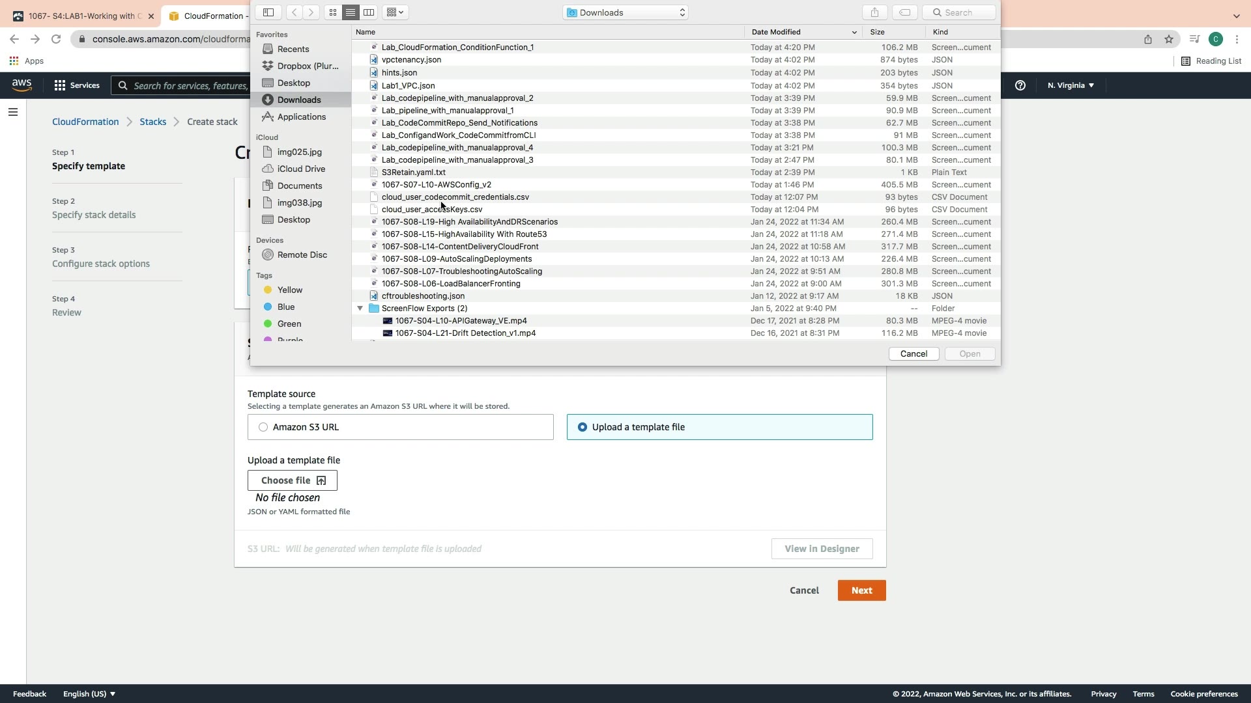Open the Downloads location dropdown
Viewport: 1251px width, 703px height.
[626, 12]
